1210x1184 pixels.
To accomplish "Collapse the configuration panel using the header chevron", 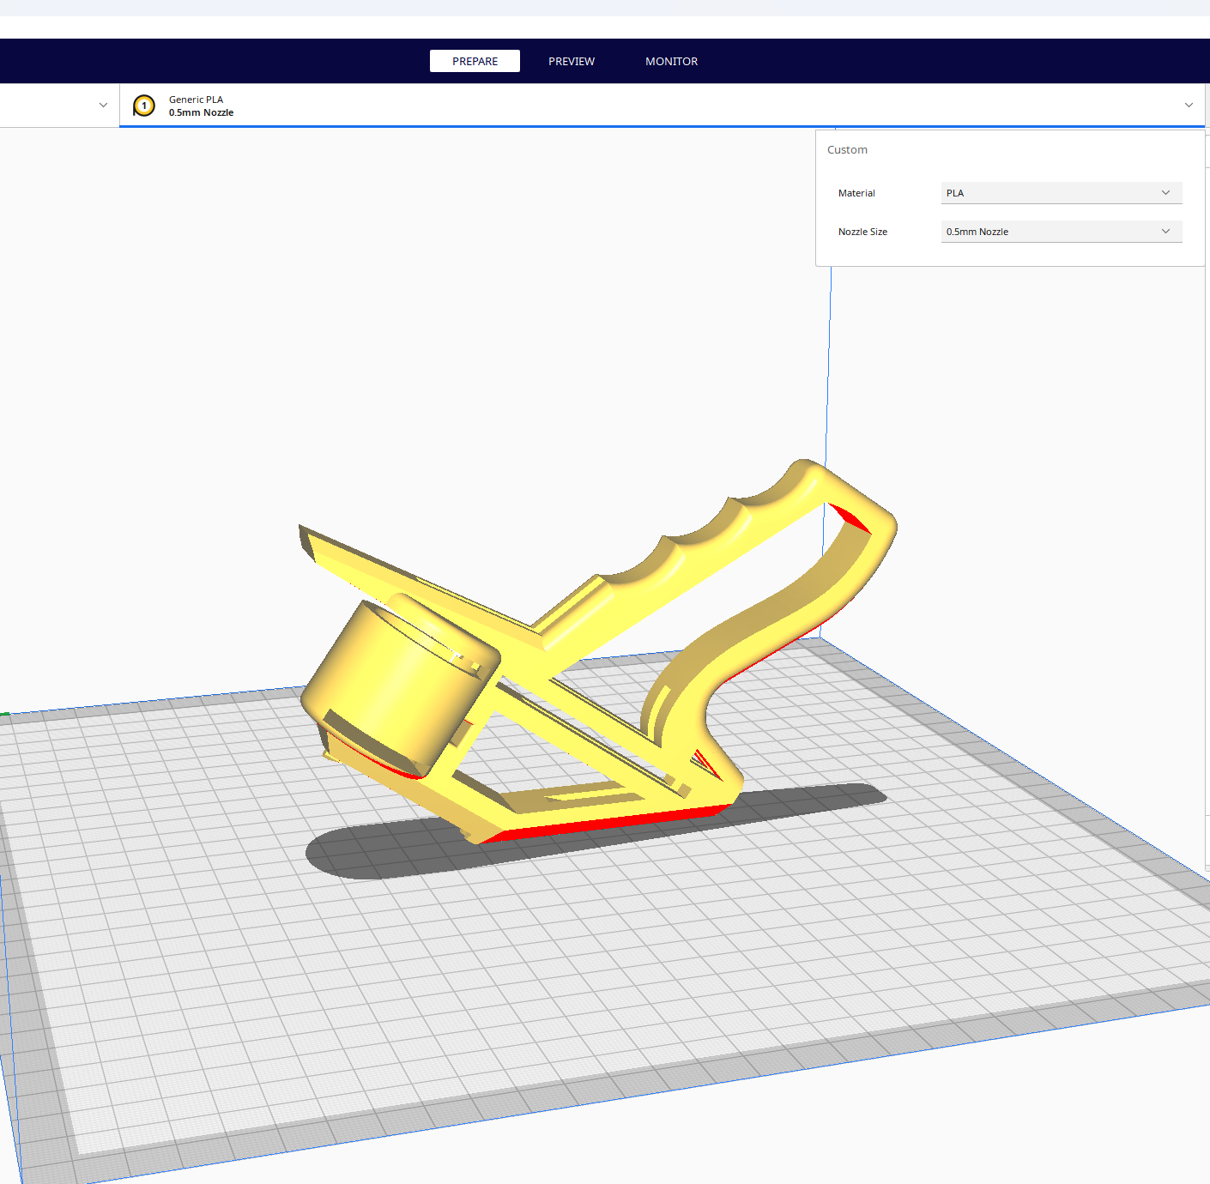I will pos(1189,106).
